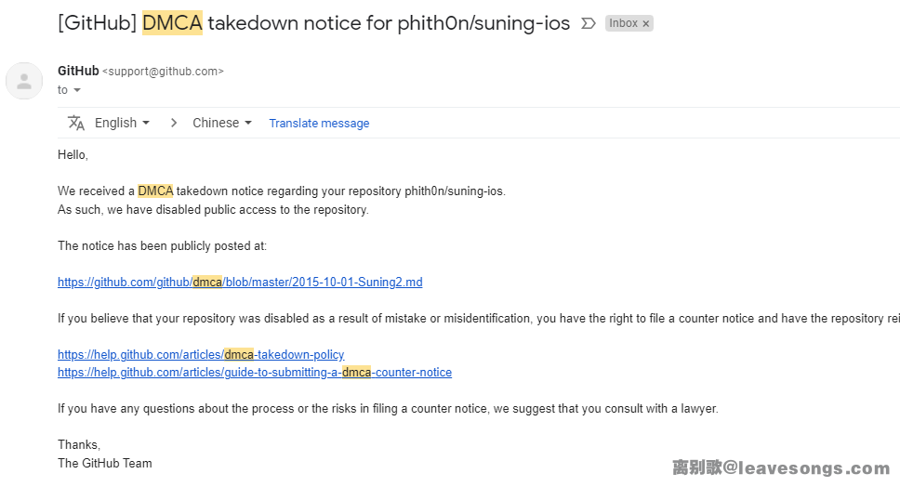
Task: Open the dmca-takedown-policy help link
Action: tap(201, 354)
